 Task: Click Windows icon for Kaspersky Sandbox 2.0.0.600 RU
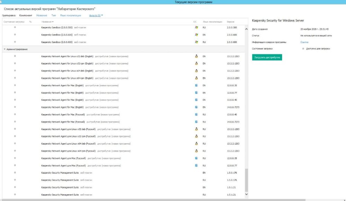197,42
